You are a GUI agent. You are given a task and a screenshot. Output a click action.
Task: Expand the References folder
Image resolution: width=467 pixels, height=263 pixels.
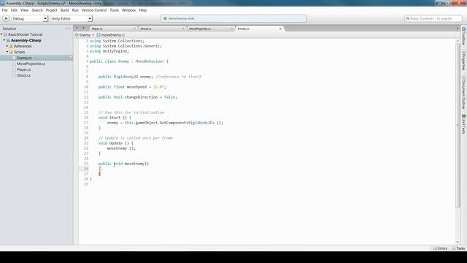point(7,46)
